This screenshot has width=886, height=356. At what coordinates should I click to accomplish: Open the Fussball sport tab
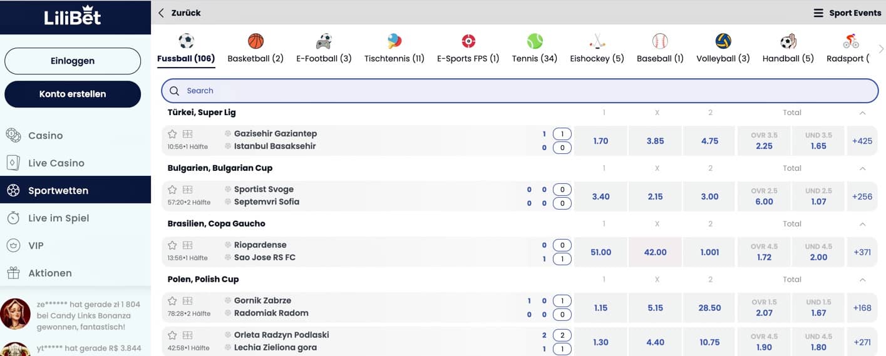point(186,50)
